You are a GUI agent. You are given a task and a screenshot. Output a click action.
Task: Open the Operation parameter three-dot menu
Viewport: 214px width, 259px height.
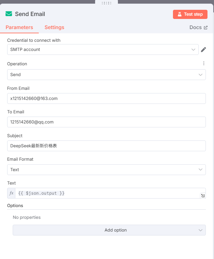coord(204,64)
